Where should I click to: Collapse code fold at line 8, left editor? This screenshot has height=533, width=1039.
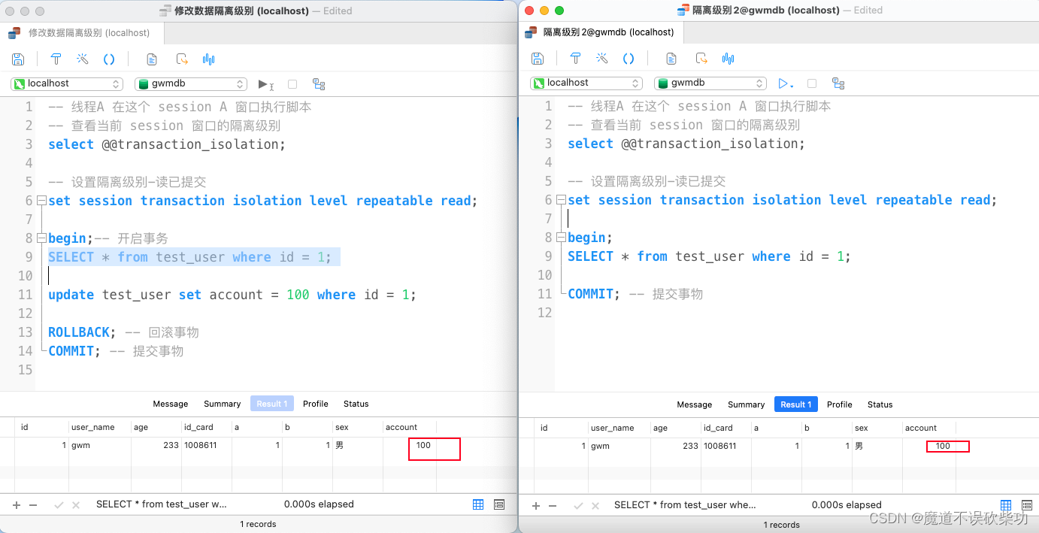[41, 238]
